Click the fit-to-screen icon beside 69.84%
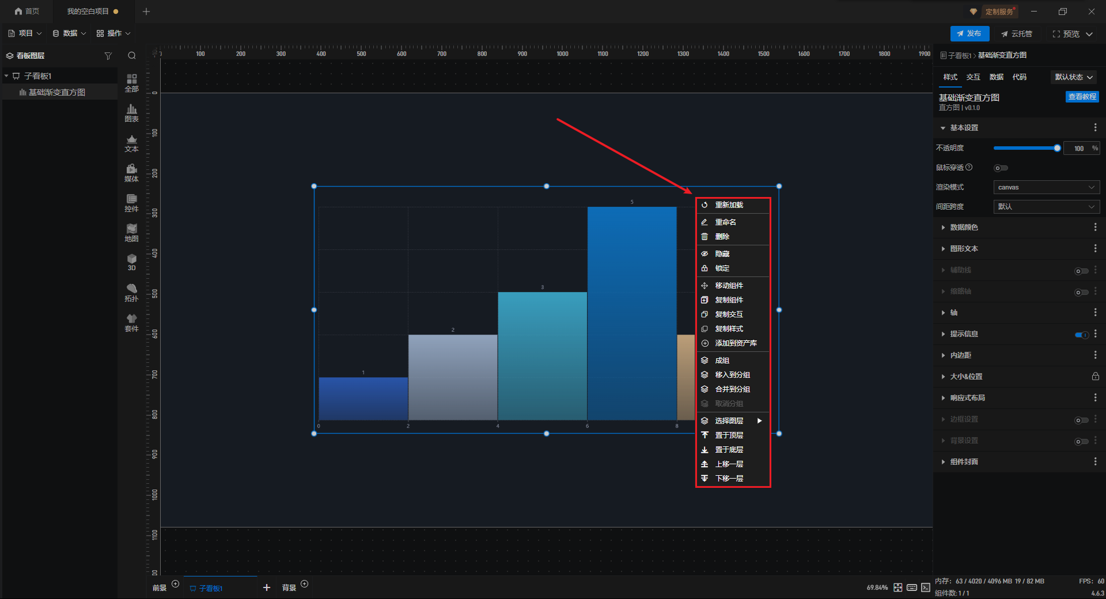Image resolution: width=1106 pixels, height=599 pixels. point(898,587)
